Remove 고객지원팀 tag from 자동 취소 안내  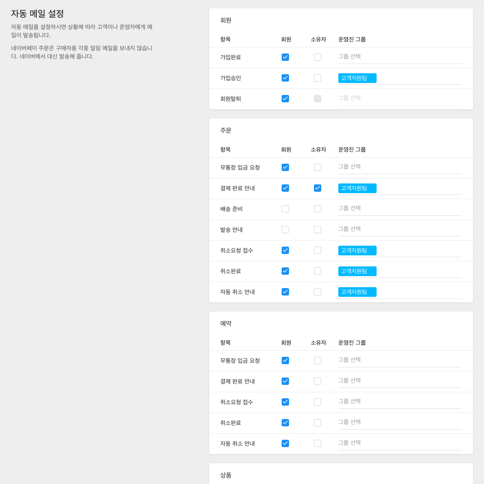point(357,292)
